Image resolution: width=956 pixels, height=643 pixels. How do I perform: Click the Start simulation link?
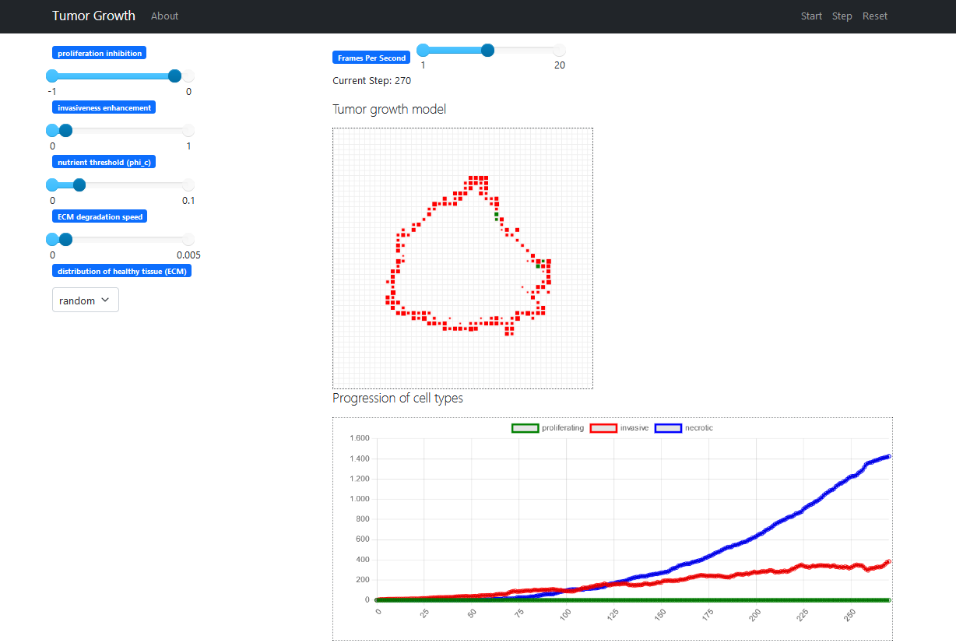click(811, 16)
